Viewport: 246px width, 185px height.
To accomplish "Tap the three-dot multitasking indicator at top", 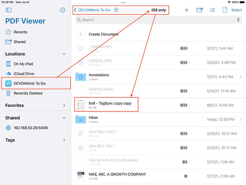I will pyautogui.click(x=123, y=3).
